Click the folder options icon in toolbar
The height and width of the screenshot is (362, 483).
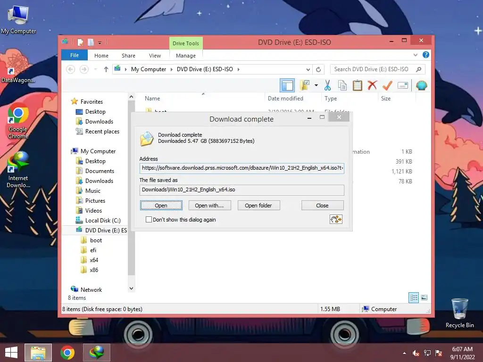click(305, 85)
